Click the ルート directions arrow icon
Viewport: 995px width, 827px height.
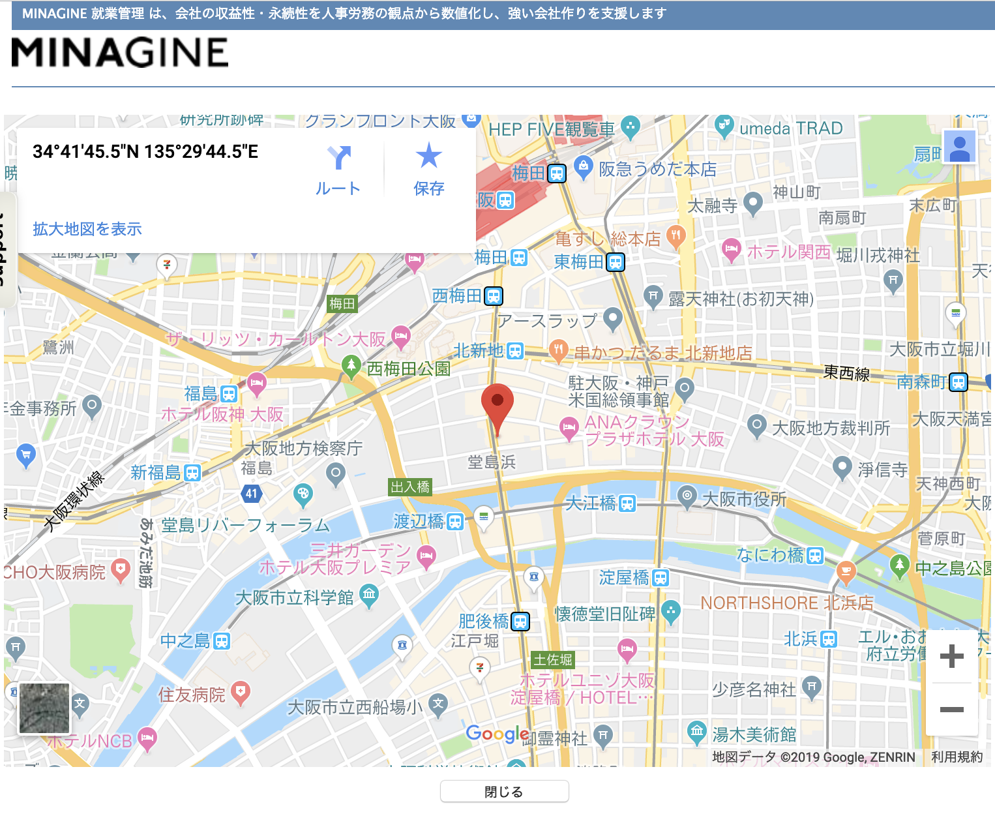(338, 157)
